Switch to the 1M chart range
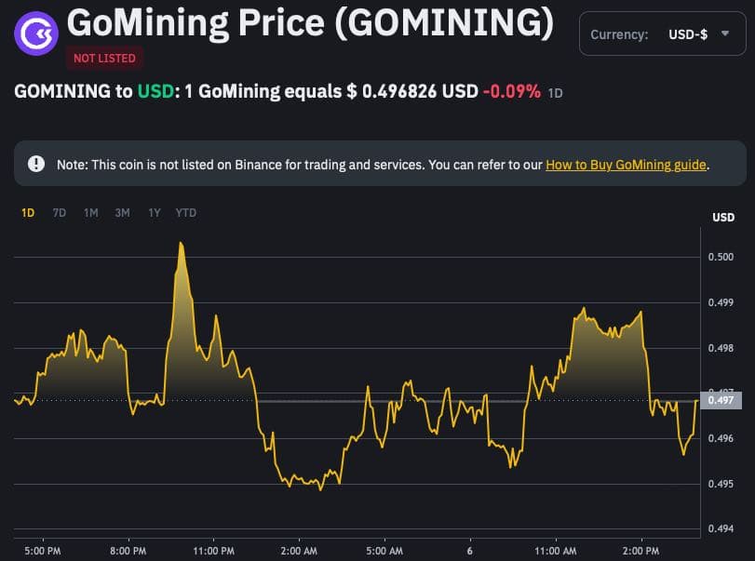The image size is (755, 561). (x=90, y=213)
